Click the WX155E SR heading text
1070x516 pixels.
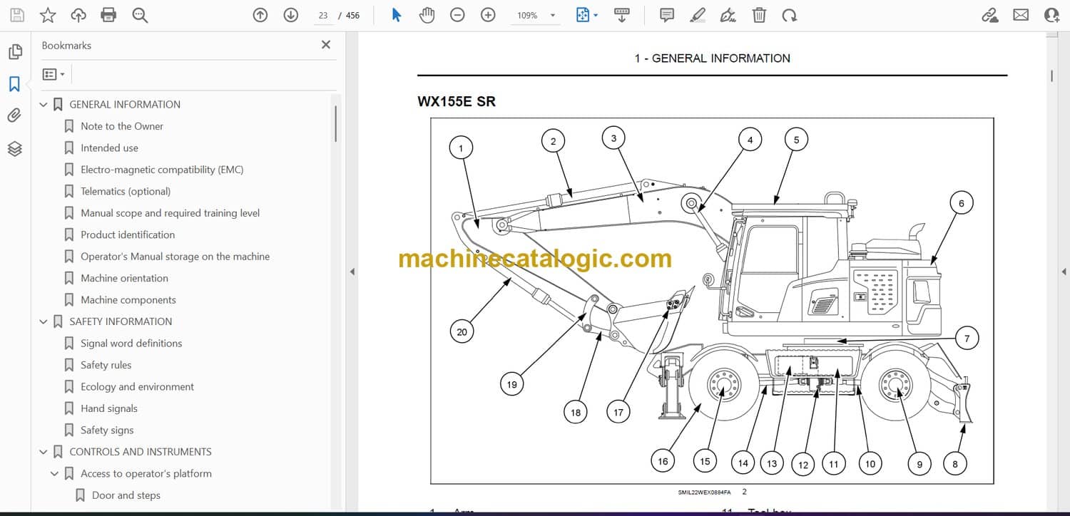point(457,101)
